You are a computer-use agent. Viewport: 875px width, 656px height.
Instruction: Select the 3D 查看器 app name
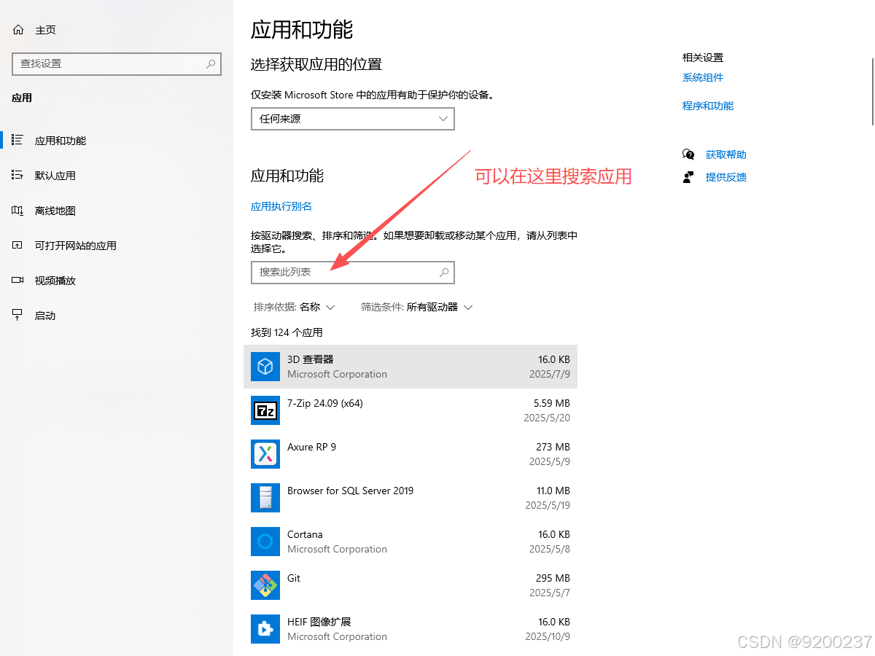click(311, 359)
